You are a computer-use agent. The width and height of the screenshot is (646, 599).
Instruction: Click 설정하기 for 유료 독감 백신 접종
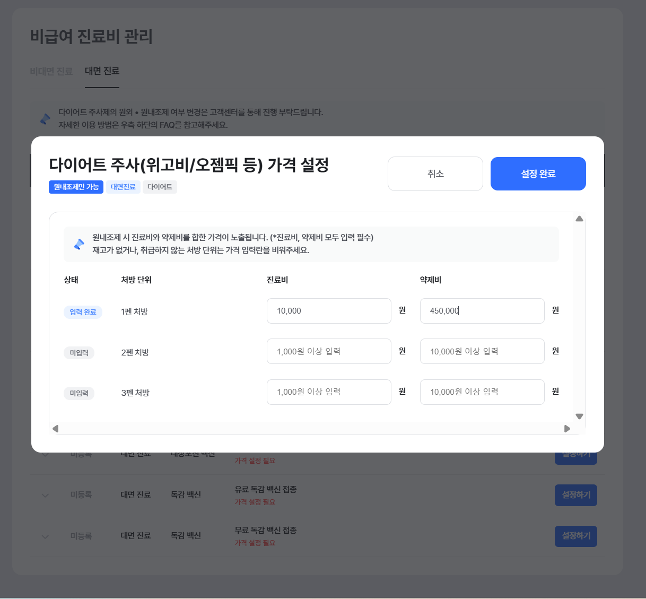576,495
